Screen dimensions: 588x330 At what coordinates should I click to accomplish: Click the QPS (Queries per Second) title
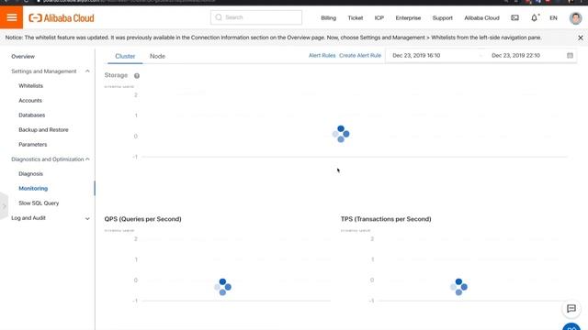[x=143, y=219]
